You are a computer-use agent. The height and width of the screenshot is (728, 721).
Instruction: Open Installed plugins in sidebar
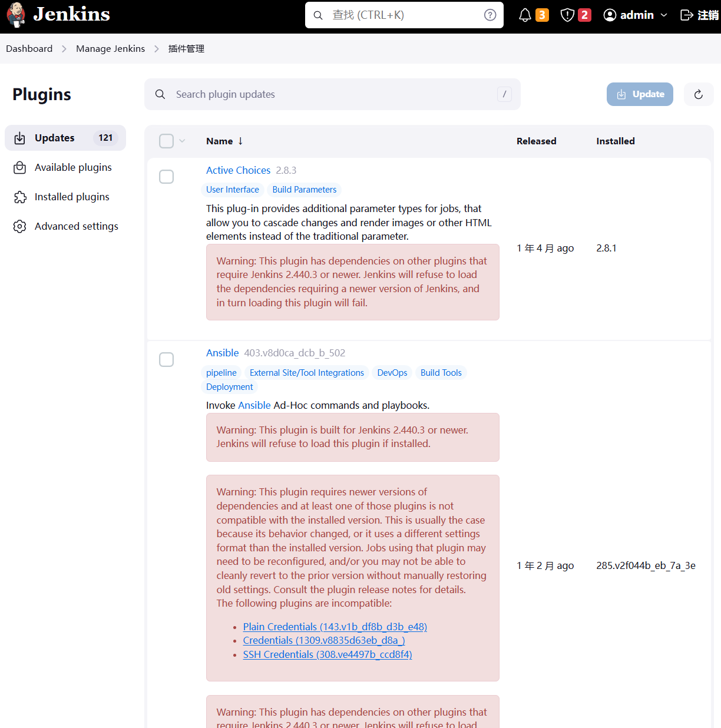pyautogui.click(x=65, y=197)
